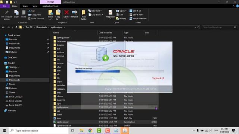Collapse the ribbon with the chevron
The width and height of the screenshot is (239, 134).
tap(233, 6)
